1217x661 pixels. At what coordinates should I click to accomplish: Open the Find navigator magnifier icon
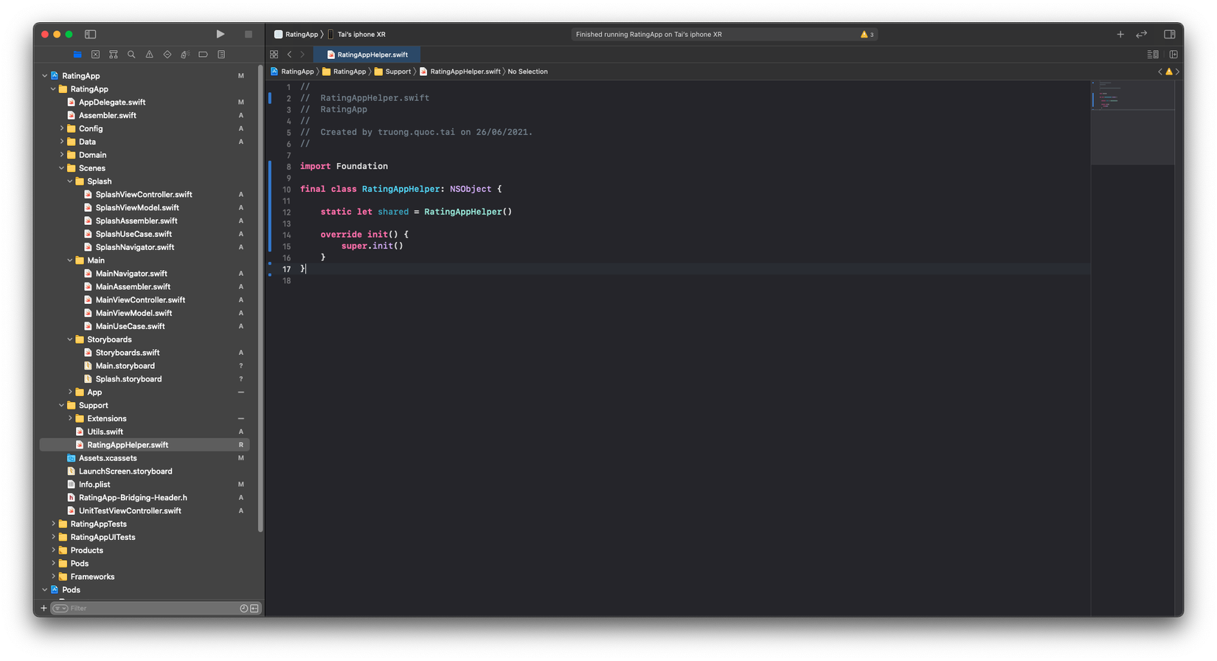click(131, 55)
